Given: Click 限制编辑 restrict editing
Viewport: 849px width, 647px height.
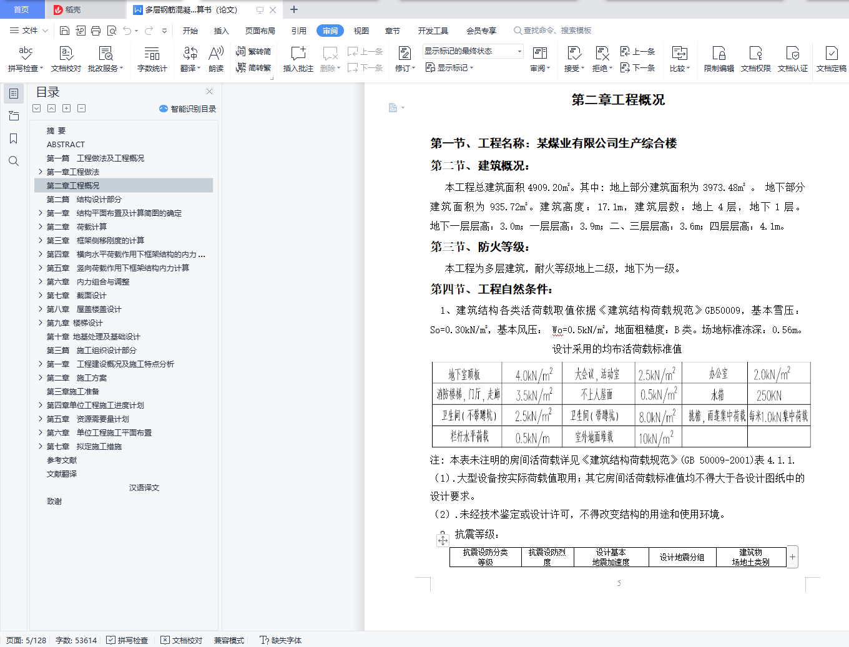Looking at the screenshot, I should [719, 59].
